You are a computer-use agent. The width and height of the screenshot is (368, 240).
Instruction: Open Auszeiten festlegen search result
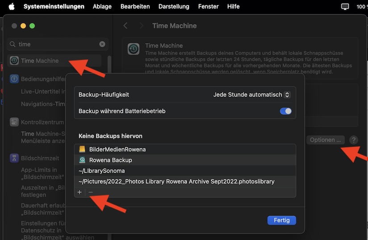[x=43, y=191]
